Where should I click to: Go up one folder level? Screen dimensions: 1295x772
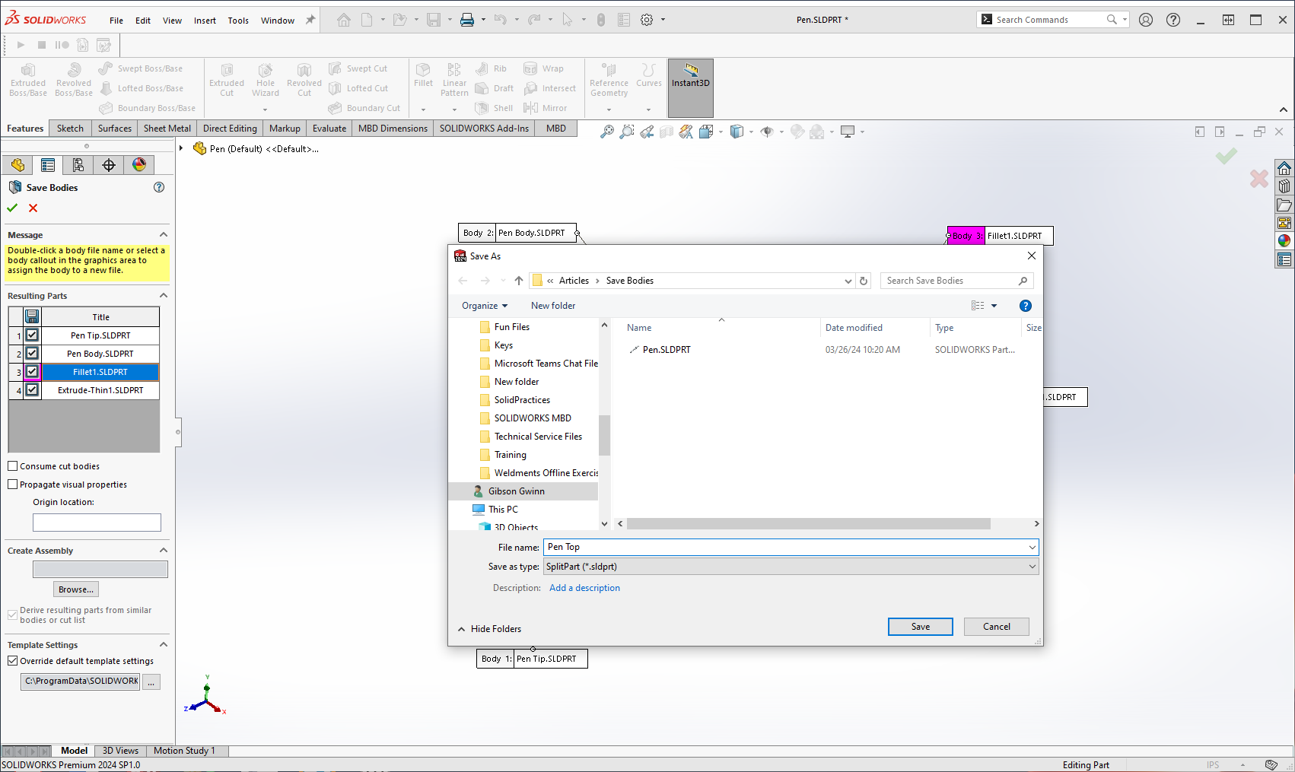(519, 281)
